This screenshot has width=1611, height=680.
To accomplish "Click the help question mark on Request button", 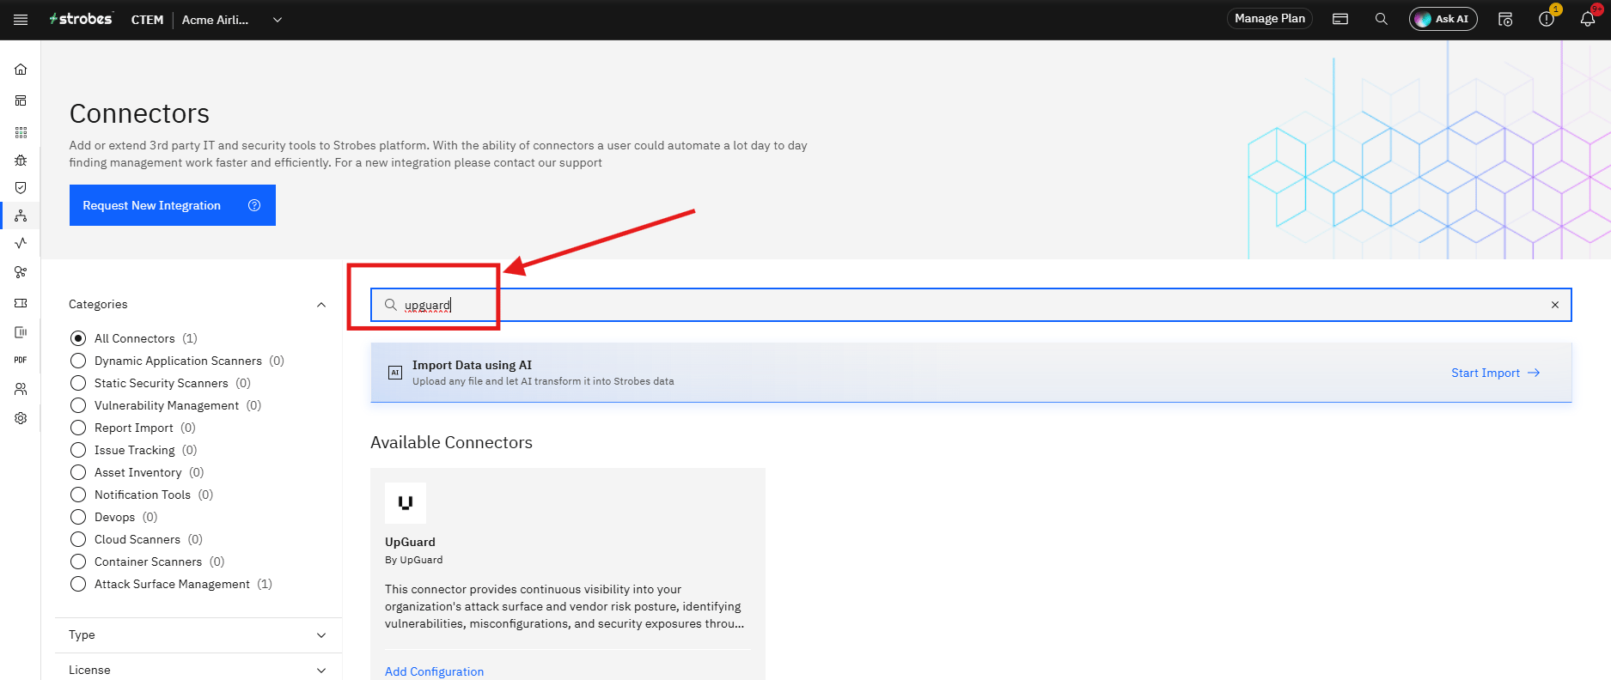I will [x=254, y=205].
